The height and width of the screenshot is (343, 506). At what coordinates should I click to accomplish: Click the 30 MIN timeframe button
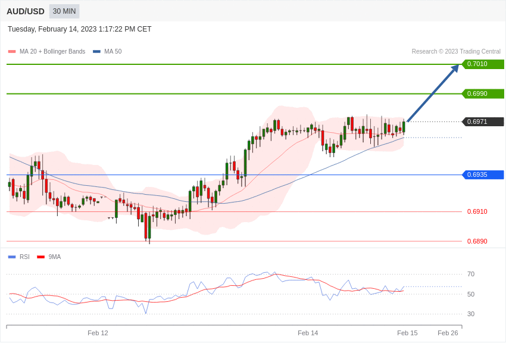64,11
